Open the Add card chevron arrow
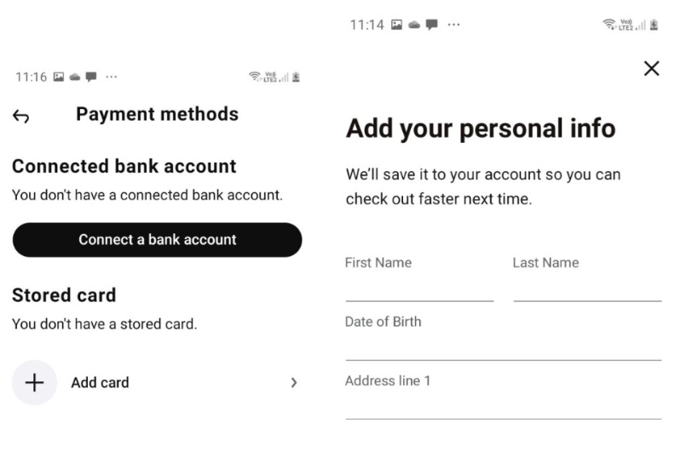Viewport: 675px width, 451px height. (294, 383)
